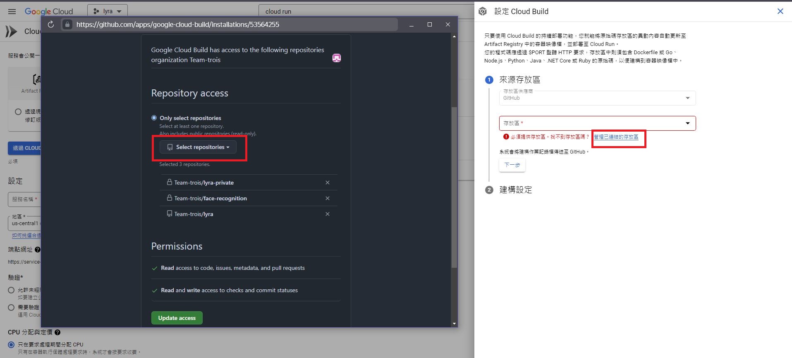Open the 管理已連結的存放區 link
This screenshot has height=358, width=792.
coord(616,137)
